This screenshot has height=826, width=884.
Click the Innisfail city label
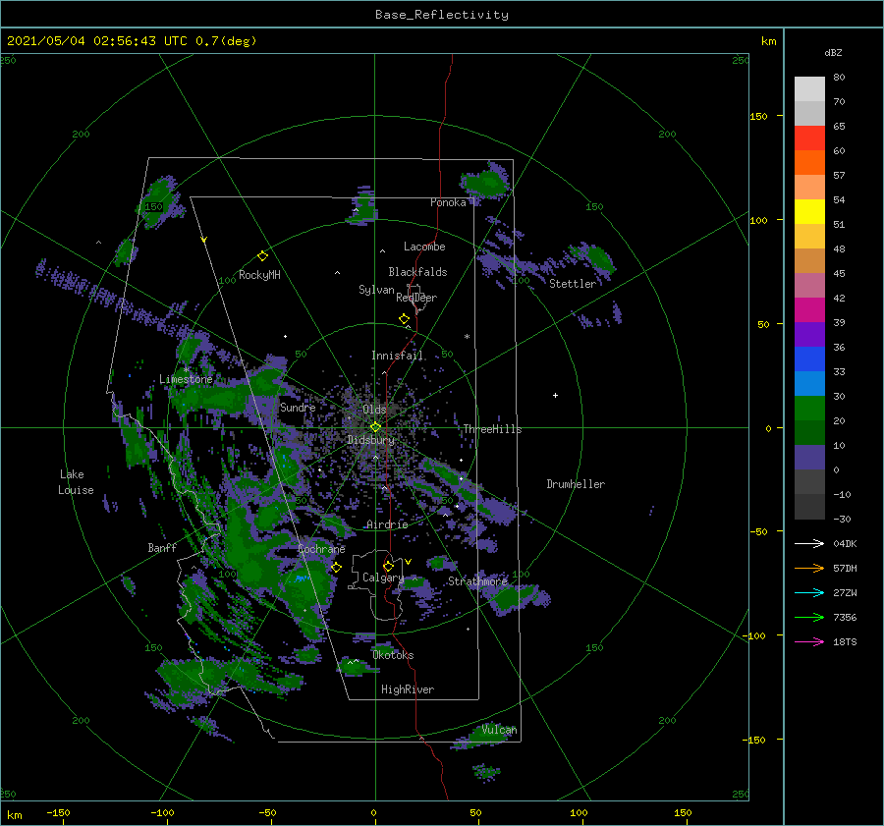397,356
